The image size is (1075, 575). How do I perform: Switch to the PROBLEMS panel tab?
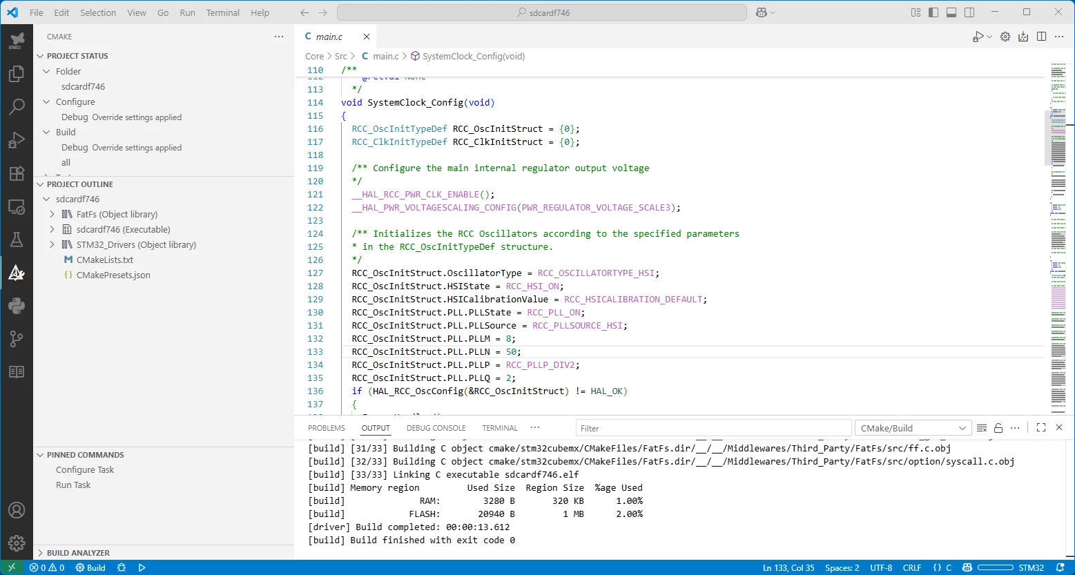[x=327, y=428]
